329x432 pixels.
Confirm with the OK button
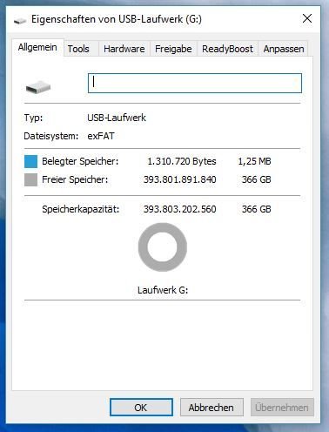click(141, 408)
